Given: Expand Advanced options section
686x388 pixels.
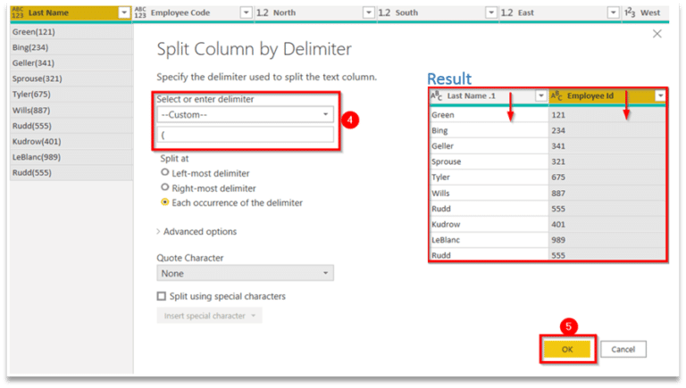Looking at the screenshot, I should coord(197,232).
